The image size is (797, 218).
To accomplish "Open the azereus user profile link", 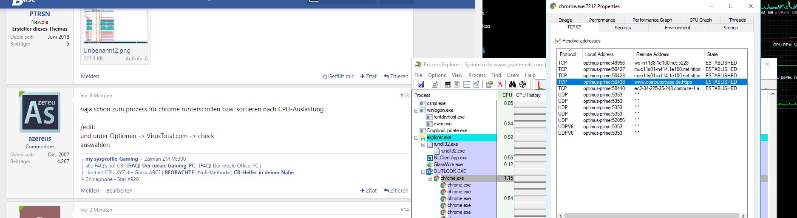I will pyautogui.click(x=40, y=139).
